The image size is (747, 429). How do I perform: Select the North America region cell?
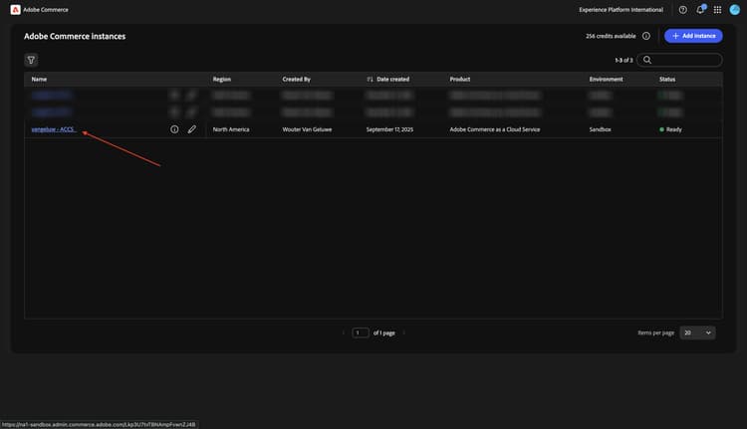[x=231, y=129]
